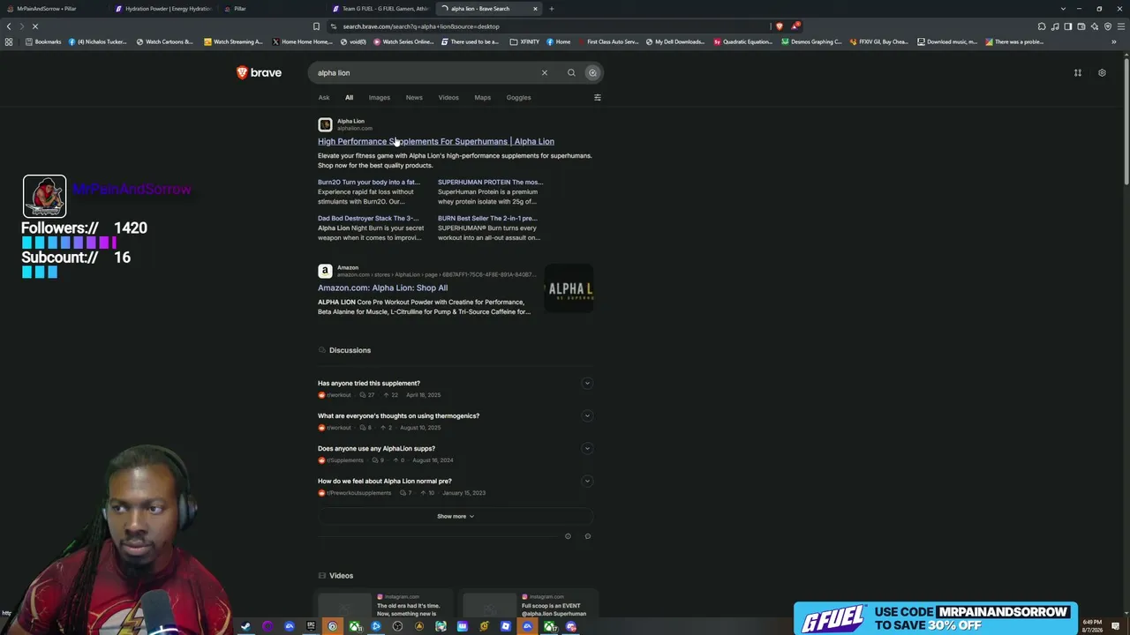Open the first Instagram video thumbnail
The image size is (1130, 635).
tap(345, 607)
